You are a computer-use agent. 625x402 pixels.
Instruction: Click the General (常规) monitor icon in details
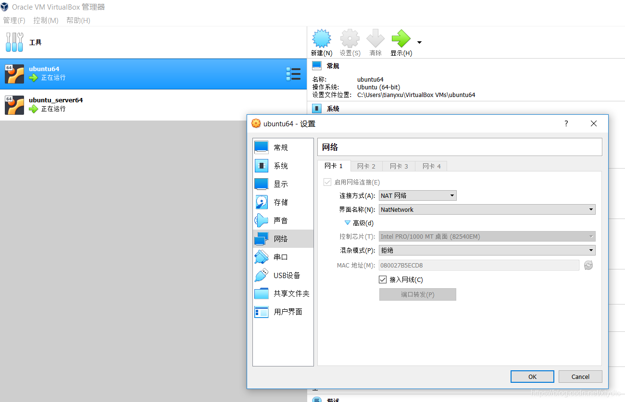(x=317, y=66)
